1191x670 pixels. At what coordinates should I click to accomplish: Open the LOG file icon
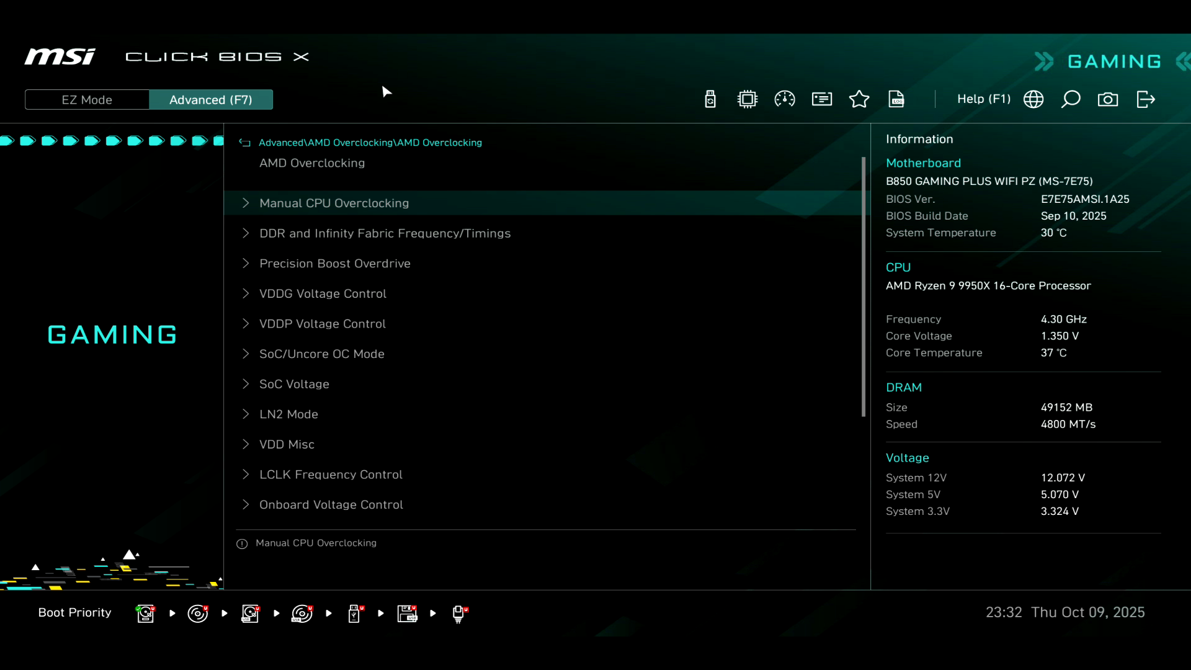(x=896, y=99)
